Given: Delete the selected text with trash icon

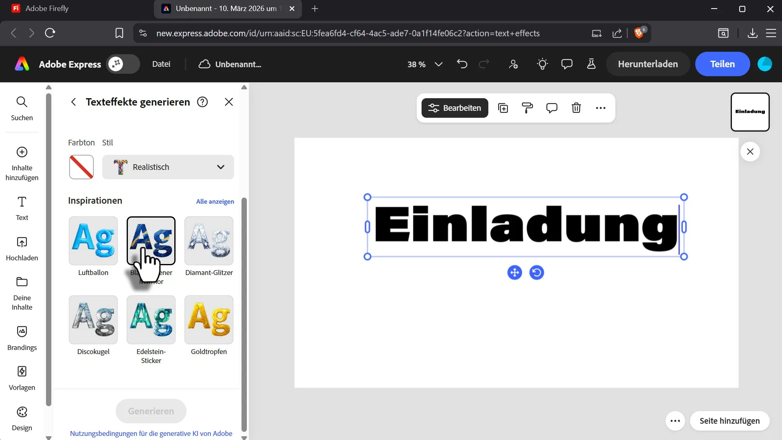Looking at the screenshot, I should [576, 108].
